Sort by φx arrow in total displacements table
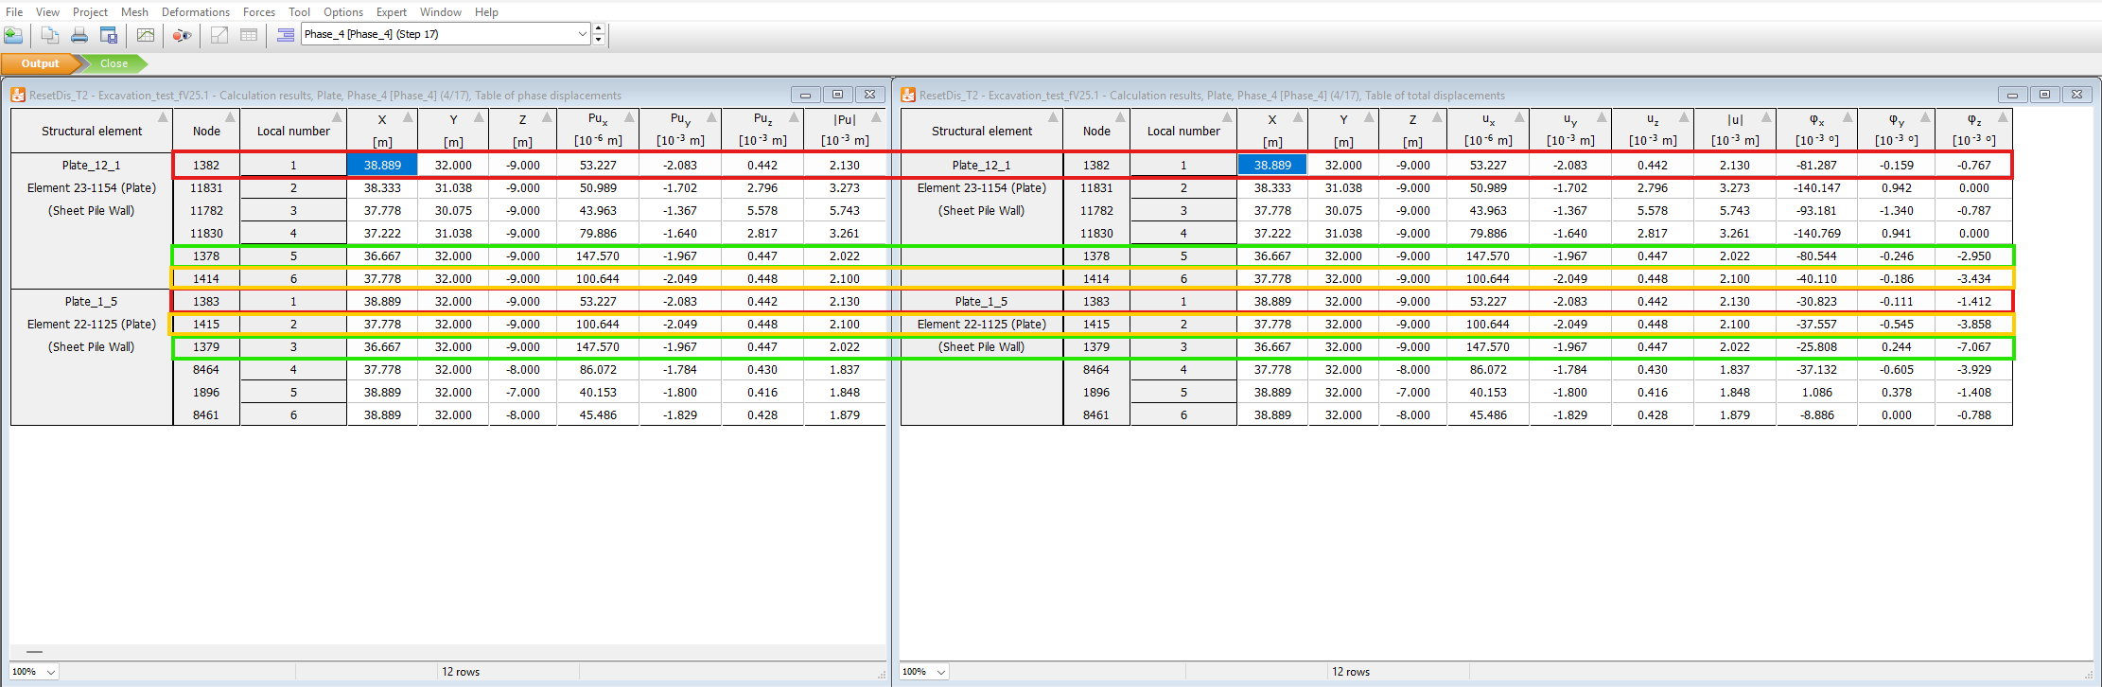Image resolution: width=2102 pixels, height=687 pixels. 1848,117
